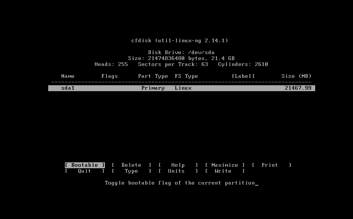Click the Size (MB) column header
353x219 pixels.
(x=296, y=76)
